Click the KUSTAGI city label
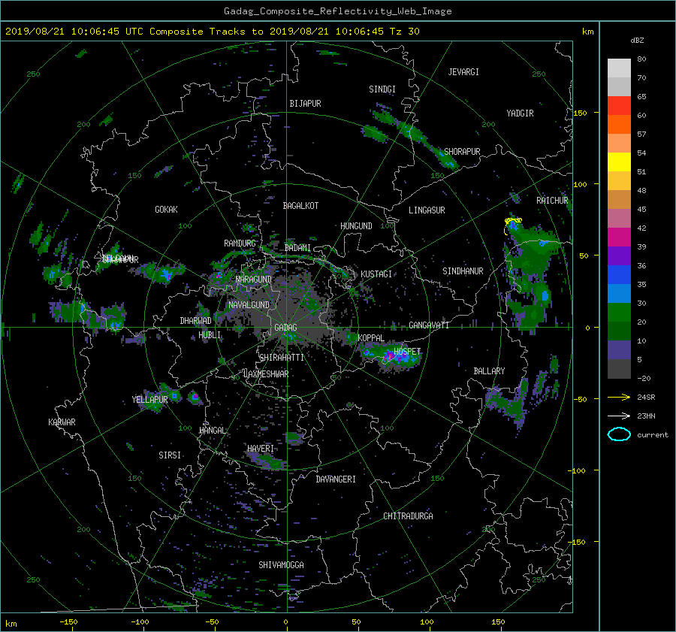Screen dimensions: 676x632 click(376, 274)
